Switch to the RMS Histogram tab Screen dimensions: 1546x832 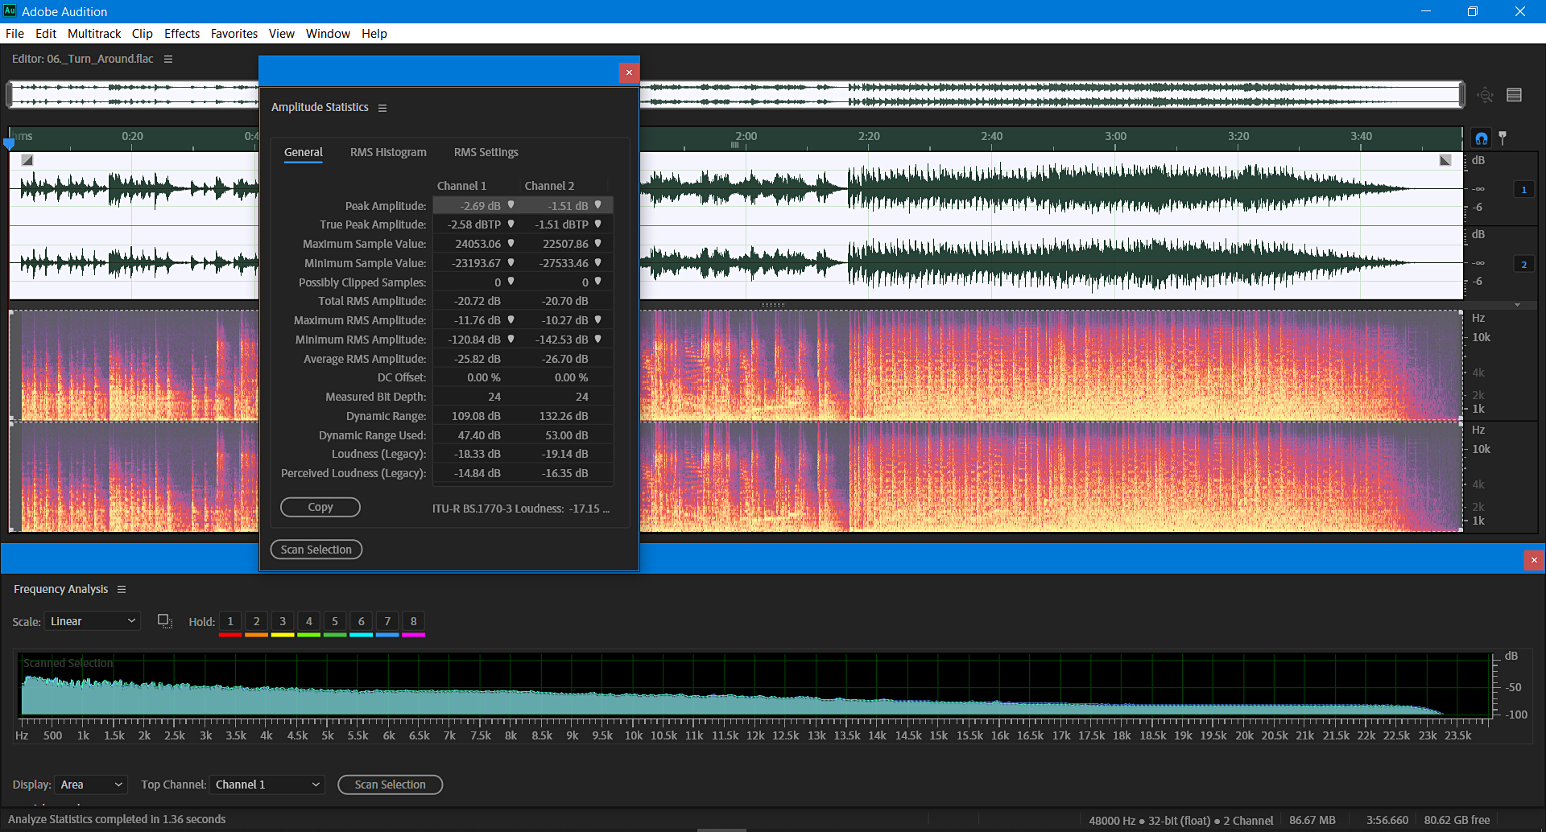point(388,152)
